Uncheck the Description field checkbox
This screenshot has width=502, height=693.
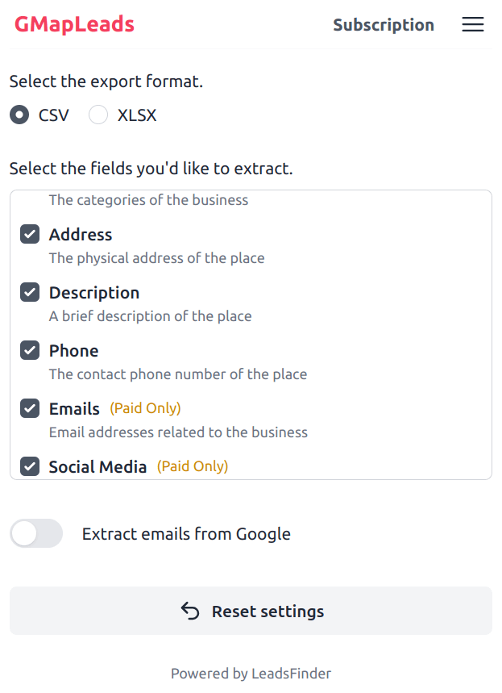[30, 293]
